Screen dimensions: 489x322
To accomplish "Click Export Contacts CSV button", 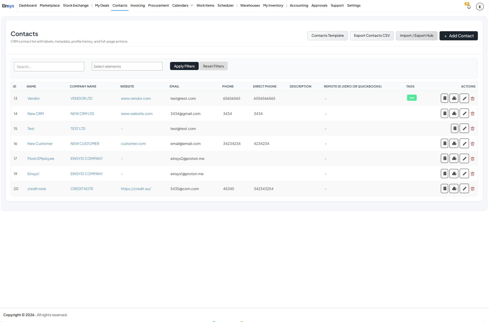I will click(372, 36).
